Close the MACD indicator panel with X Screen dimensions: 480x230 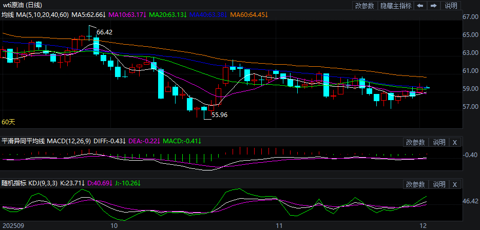click(455, 142)
